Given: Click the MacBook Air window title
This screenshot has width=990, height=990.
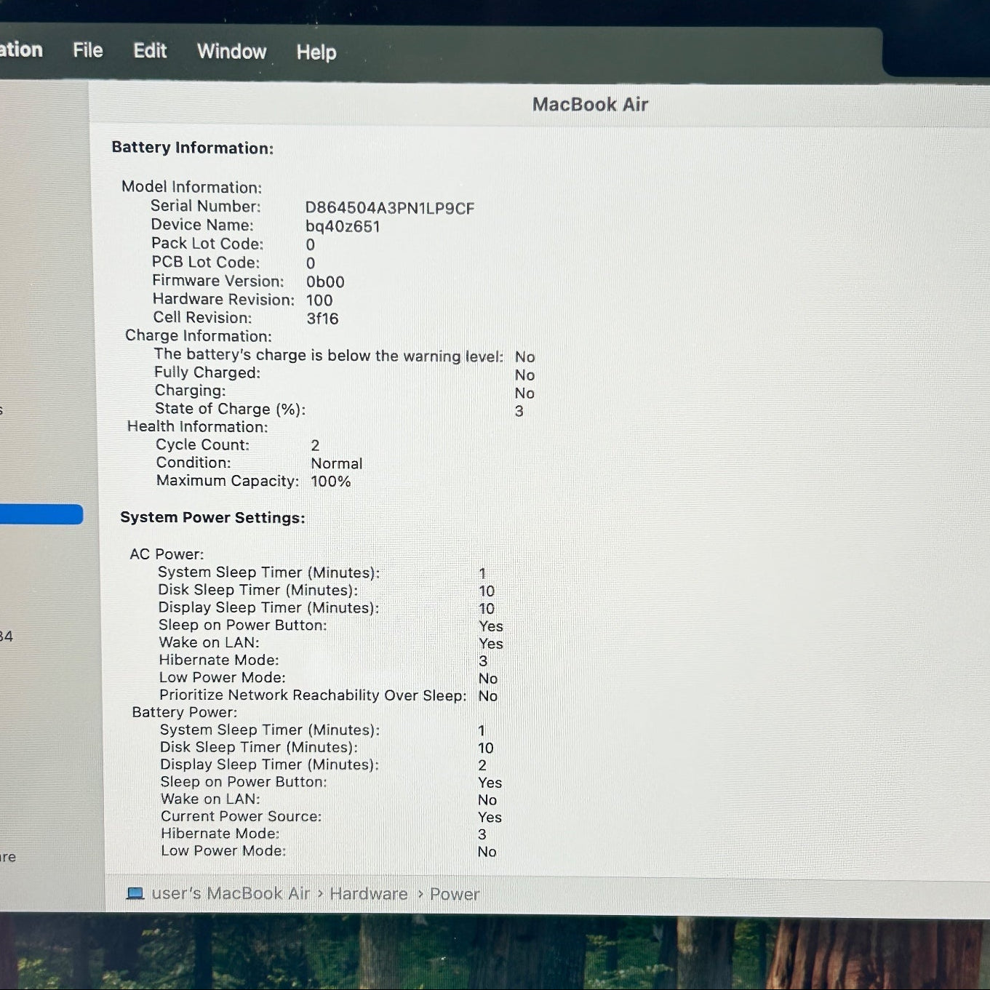Looking at the screenshot, I should tap(590, 105).
